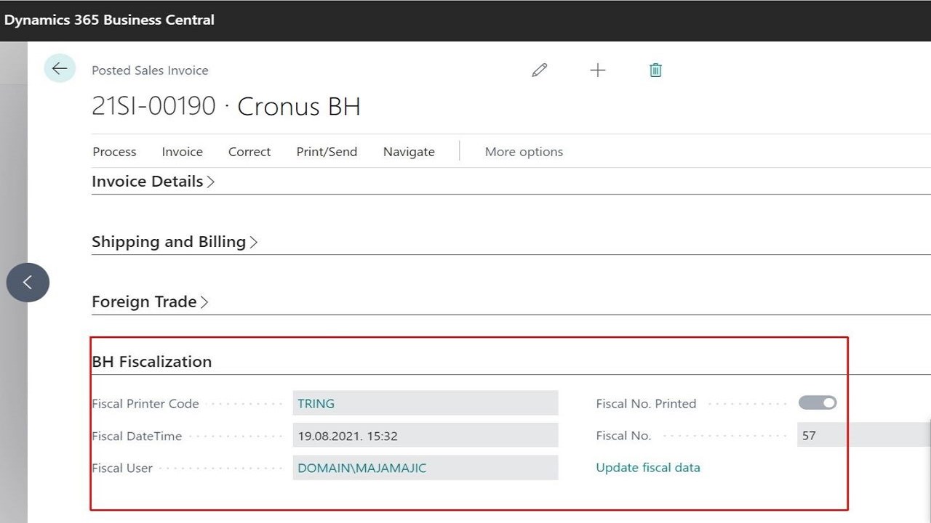Open the Process menu

114,152
